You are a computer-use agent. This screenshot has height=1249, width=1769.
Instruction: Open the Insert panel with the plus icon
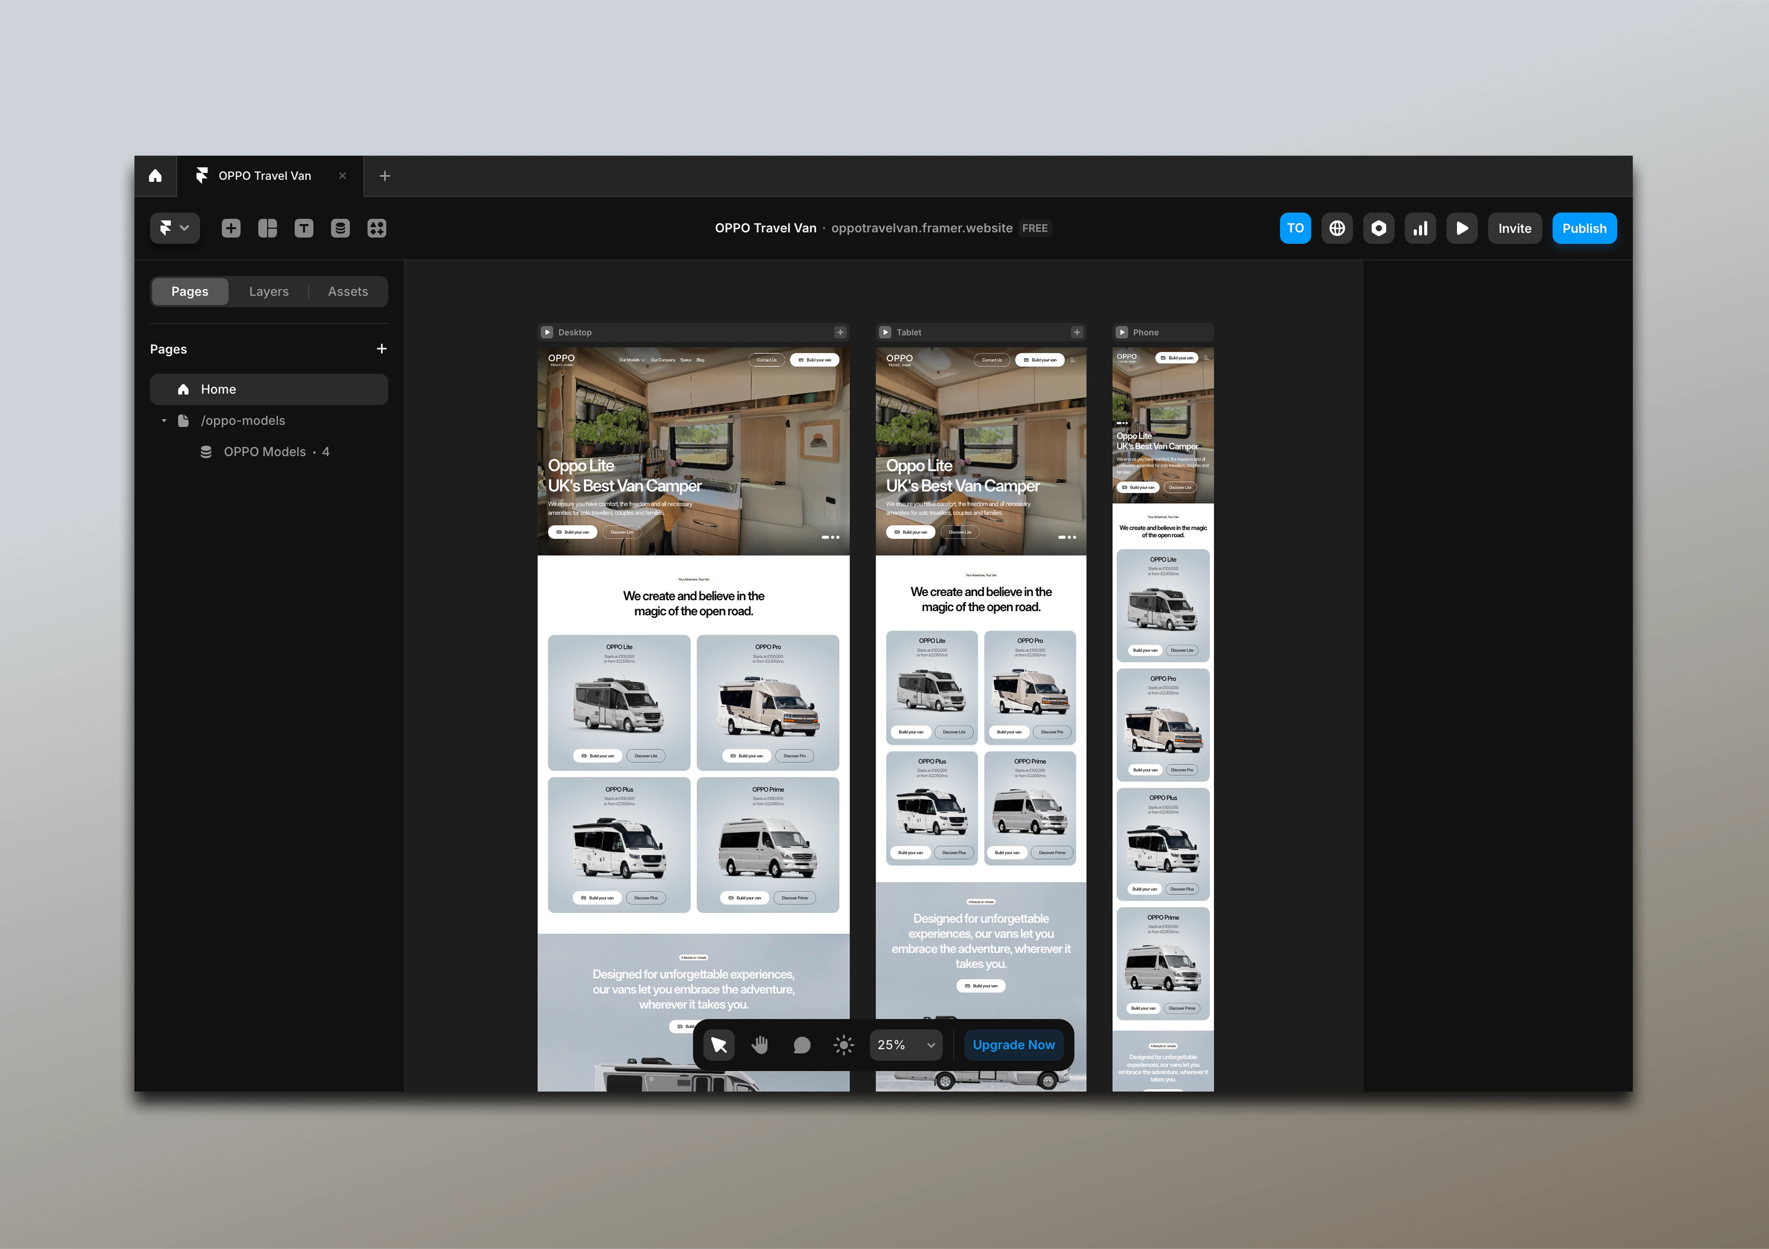click(231, 228)
